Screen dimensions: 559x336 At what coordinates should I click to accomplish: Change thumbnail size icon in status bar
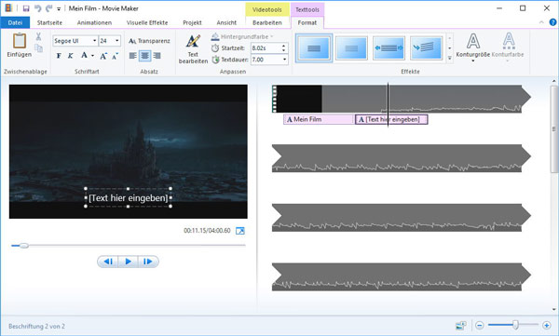tap(461, 325)
